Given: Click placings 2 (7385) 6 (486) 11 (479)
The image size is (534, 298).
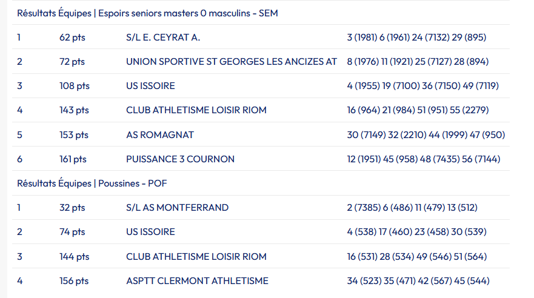Looking at the screenshot, I should (412, 208).
